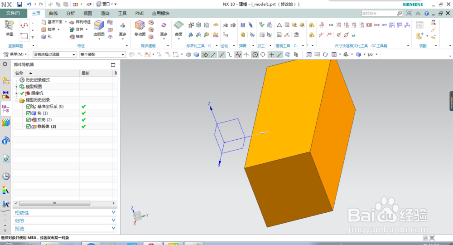The width and height of the screenshot is (453, 245).
Task: Open the 整个装配 scope dropdown
Action: coord(102,54)
